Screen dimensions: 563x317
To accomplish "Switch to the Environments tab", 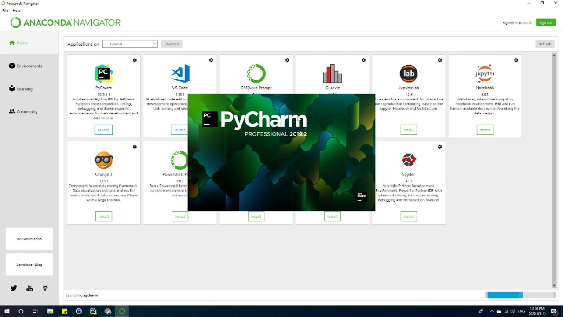I will pos(29,66).
